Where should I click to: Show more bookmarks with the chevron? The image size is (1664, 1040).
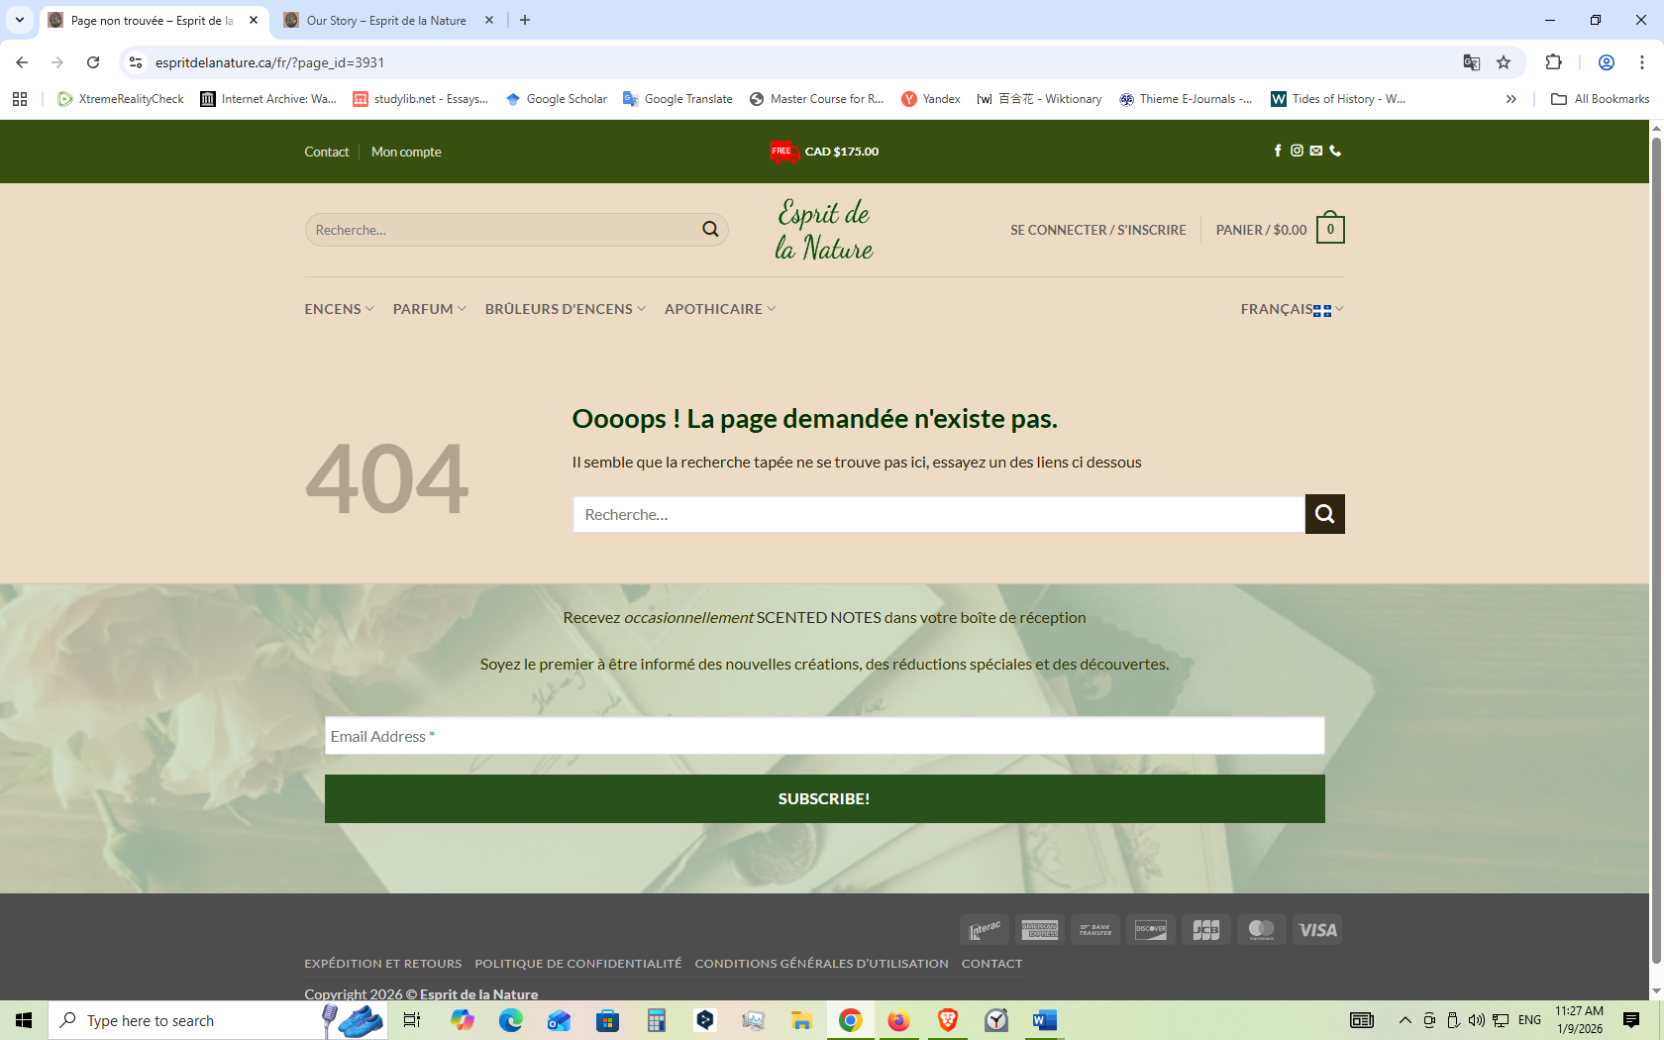coord(1510,99)
